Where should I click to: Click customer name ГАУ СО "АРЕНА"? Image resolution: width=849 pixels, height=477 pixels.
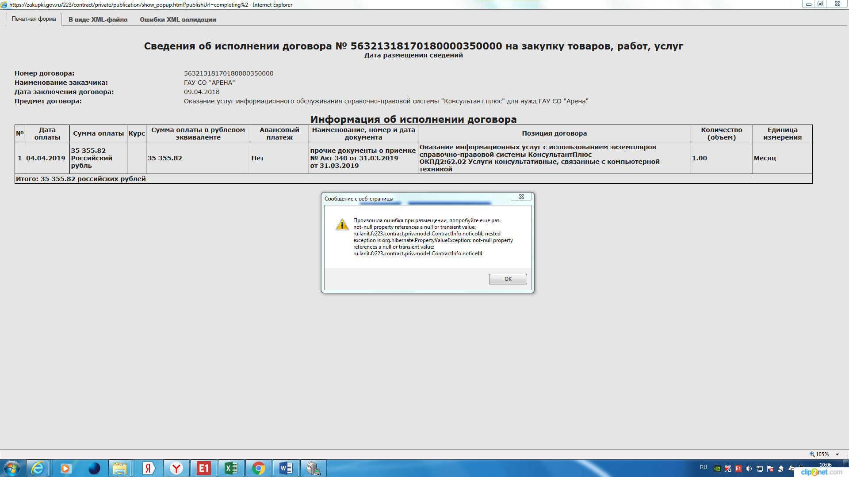[x=209, y=83]
